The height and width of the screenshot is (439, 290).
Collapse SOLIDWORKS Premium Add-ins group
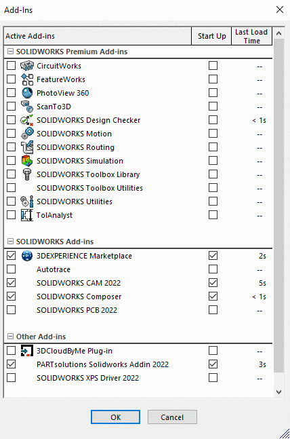click(10, 52)
